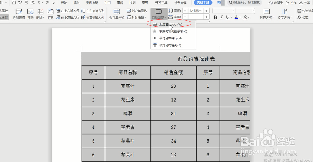Open Alignment (对齐方式) options
The height and width of the screenshot is (162, 313).
[267, 14]
